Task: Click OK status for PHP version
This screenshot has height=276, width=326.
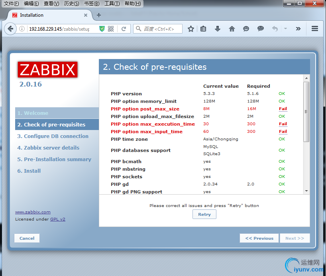Action: coord(282,93)
